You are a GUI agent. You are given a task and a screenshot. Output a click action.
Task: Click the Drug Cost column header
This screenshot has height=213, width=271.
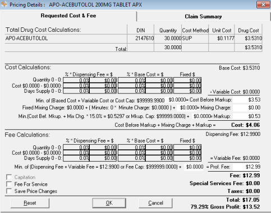point(249,30)
